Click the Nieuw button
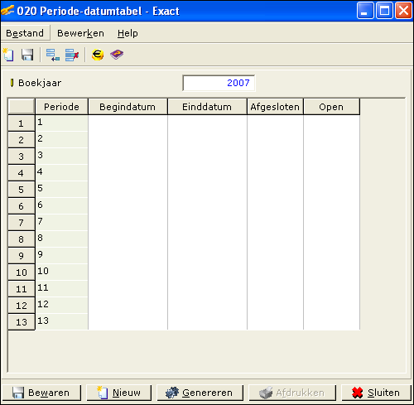 [x=119, y=393]
